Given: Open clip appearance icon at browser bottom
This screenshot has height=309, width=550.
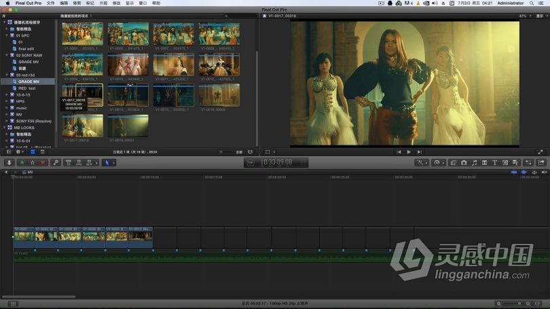Looking at the screenshot, I should [x=250, y=152].
